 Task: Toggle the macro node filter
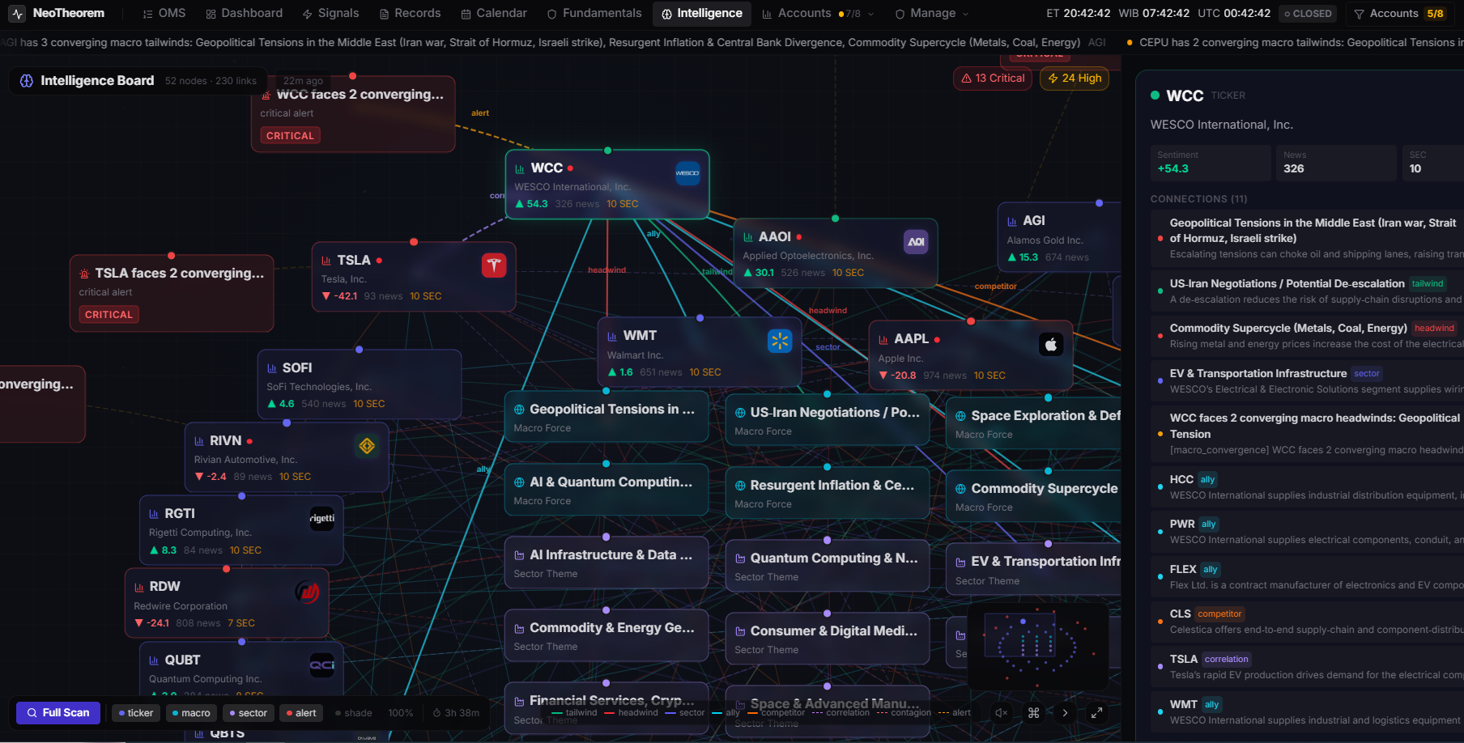click(x=191, y=713)
